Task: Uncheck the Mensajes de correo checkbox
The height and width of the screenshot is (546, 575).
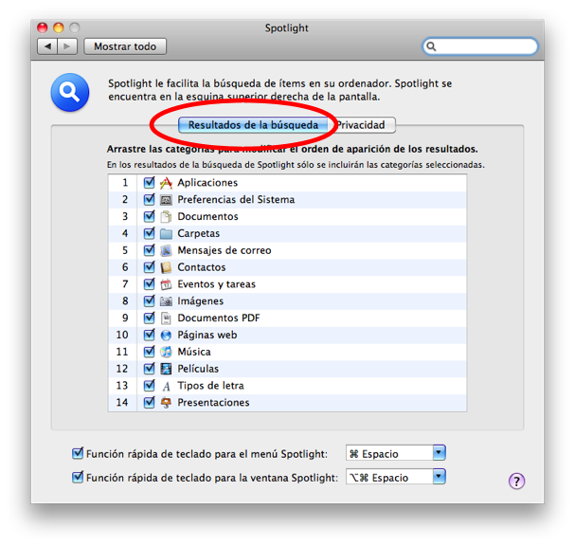Action: point(149,250)
